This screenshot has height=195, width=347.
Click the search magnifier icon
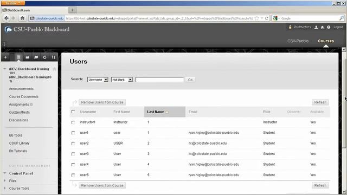342,18
